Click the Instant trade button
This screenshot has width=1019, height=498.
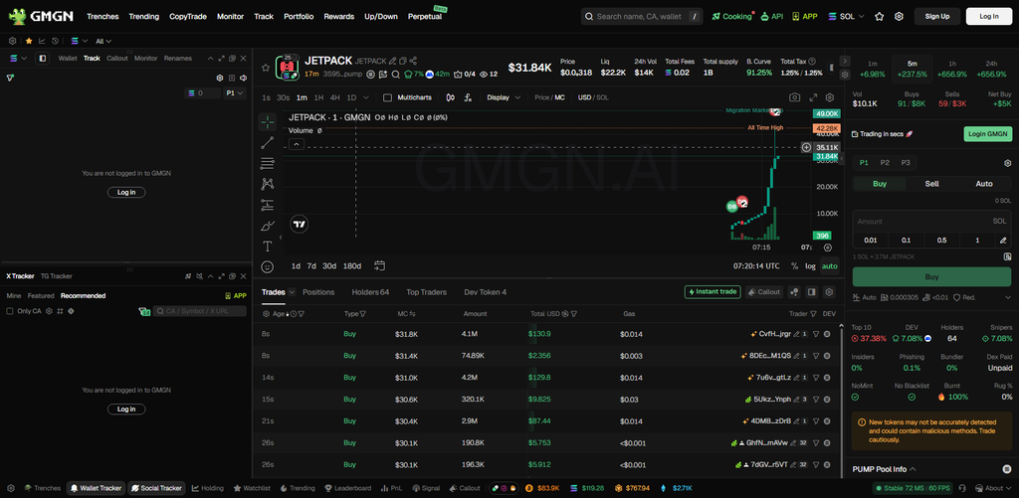click(713, 292)
